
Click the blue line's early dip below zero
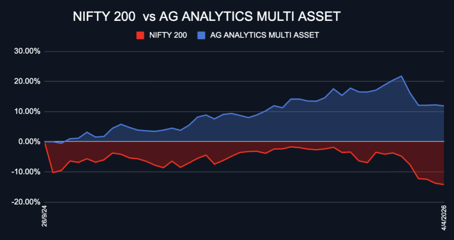[62, 143]
